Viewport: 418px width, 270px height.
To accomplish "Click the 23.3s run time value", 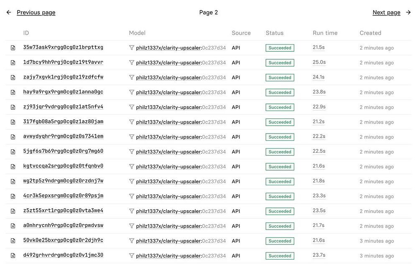I will [x=319, y=196].
